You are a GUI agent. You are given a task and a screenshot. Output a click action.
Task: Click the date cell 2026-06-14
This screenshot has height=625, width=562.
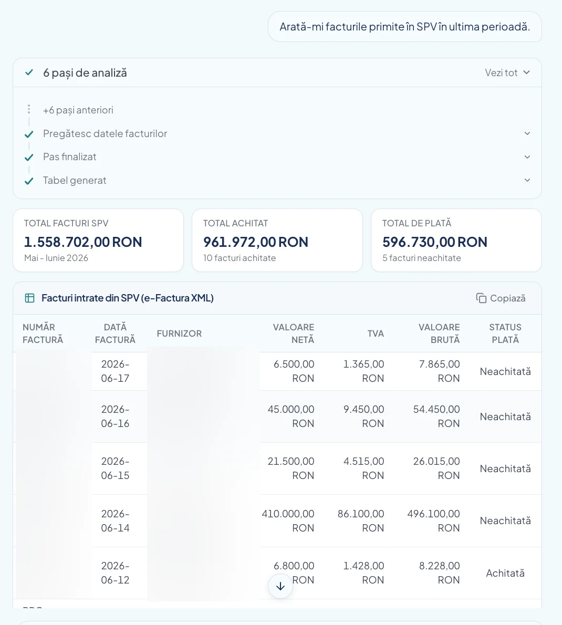pyautogui.click(x=115, y=520)
